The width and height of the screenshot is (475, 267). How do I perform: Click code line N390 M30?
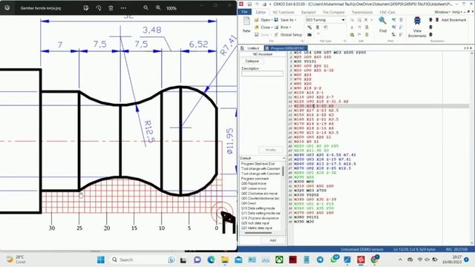pyautogui.click(x=304, y=222)
